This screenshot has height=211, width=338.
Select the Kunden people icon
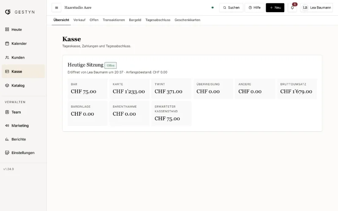coord(7,57)
